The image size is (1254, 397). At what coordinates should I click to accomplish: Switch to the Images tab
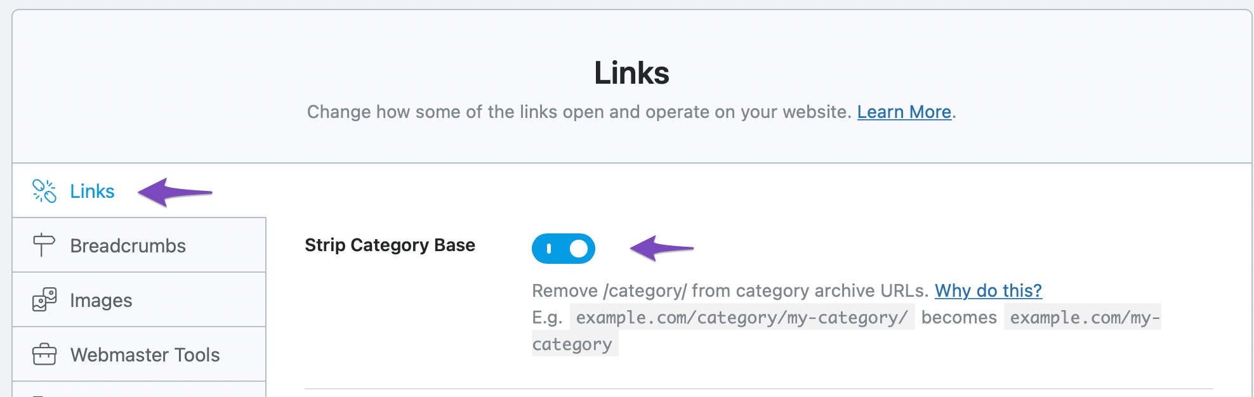(x=139, y=300)
